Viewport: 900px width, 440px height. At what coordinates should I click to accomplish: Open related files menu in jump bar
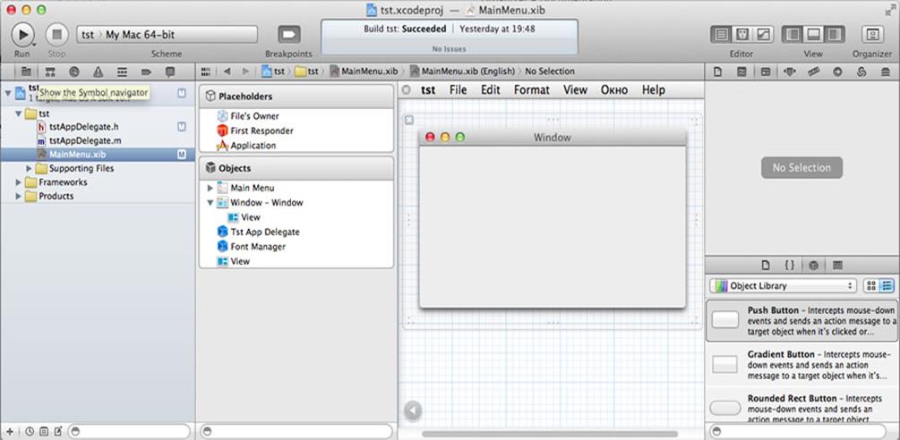pos(205,72)
